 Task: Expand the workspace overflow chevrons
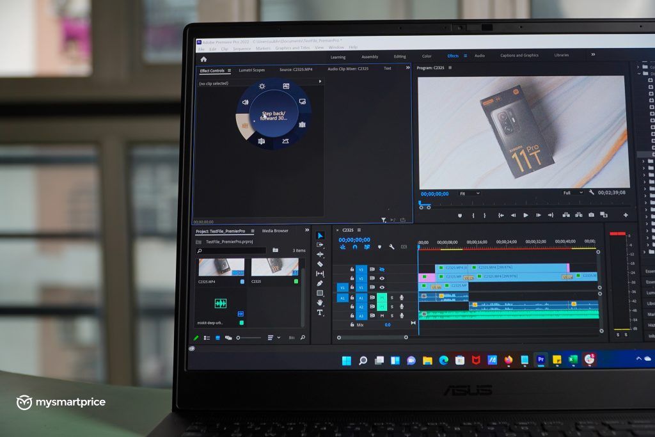(593, 54)
